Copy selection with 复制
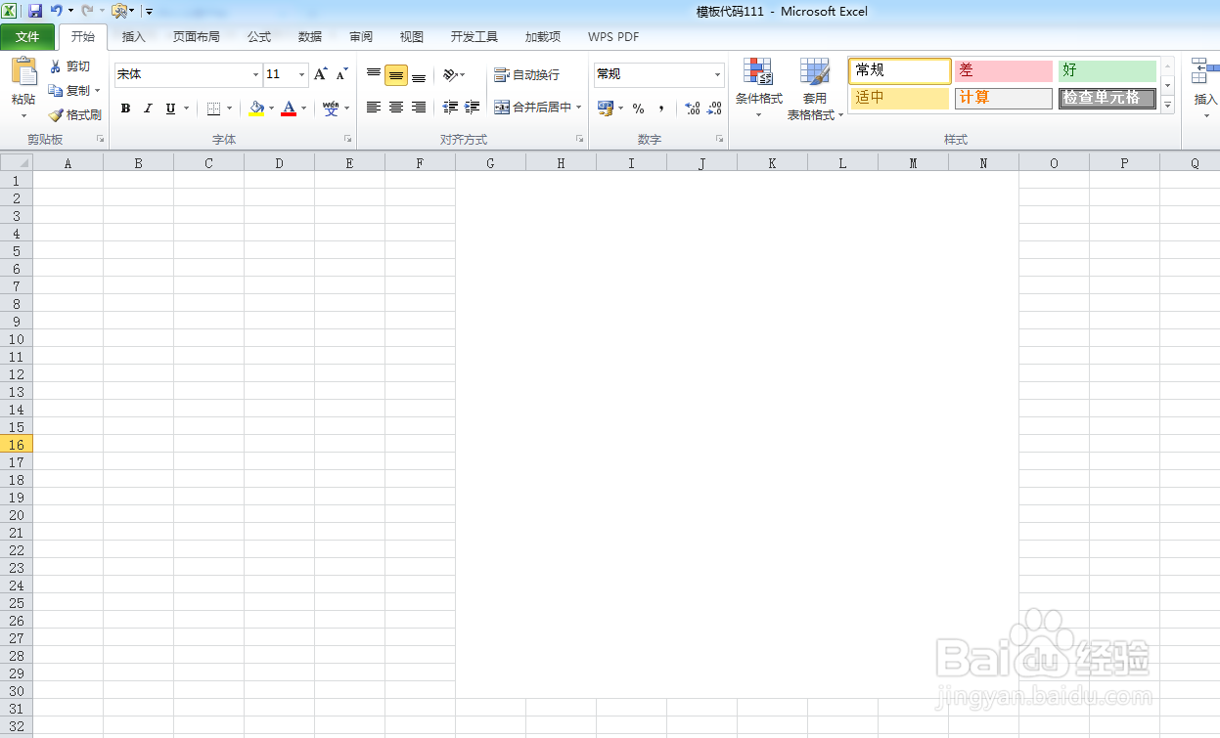The height and width of the screenshot is (738, 1220). 69,90
